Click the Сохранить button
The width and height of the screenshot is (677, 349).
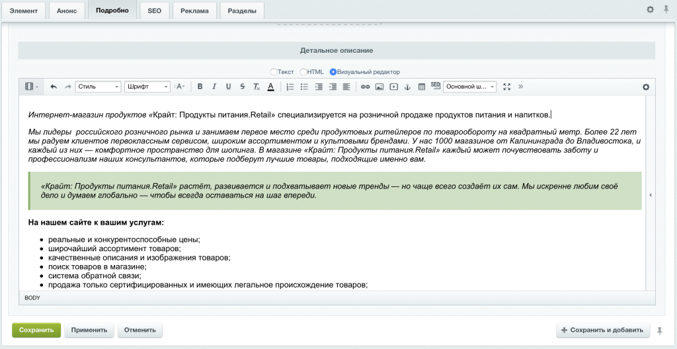pos(36,330)
